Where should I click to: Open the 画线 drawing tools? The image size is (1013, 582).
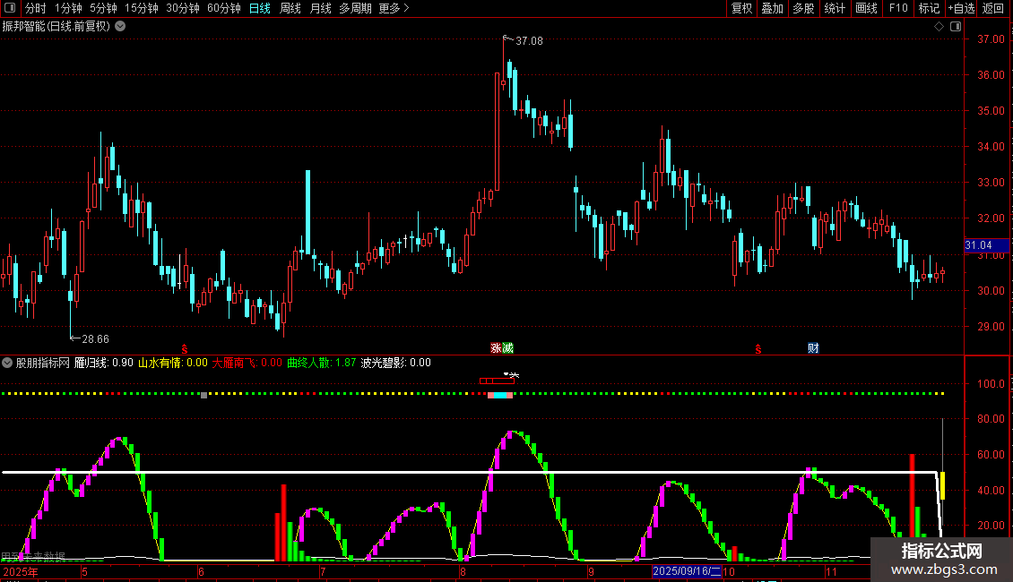866,8
